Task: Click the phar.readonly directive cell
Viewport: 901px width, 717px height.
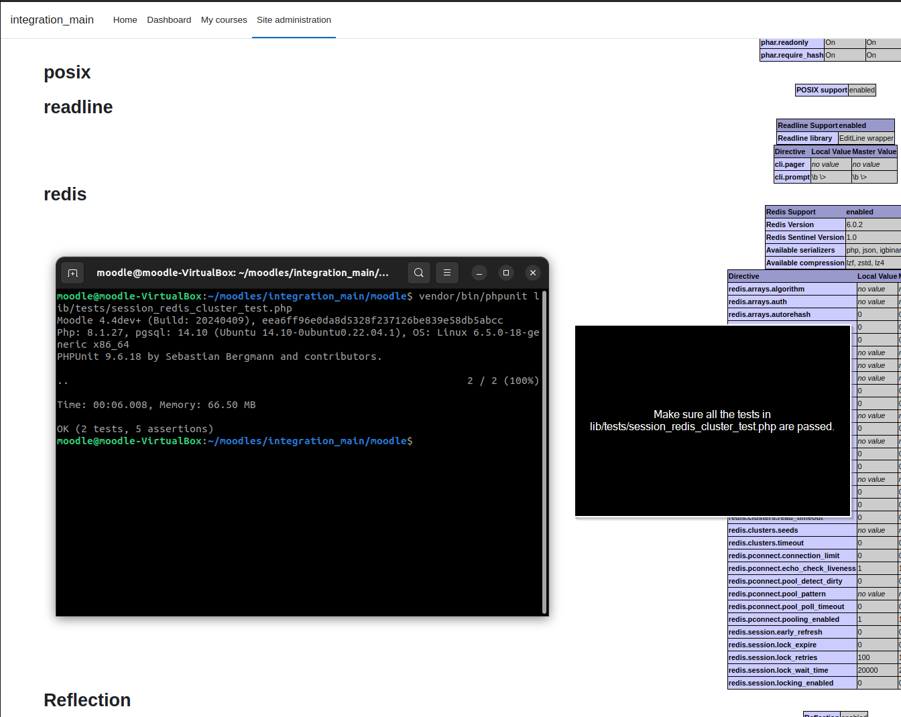Action: coord(792,42)
